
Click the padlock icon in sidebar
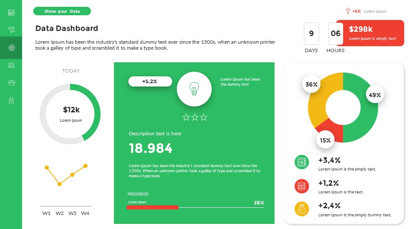click(11, 100)
